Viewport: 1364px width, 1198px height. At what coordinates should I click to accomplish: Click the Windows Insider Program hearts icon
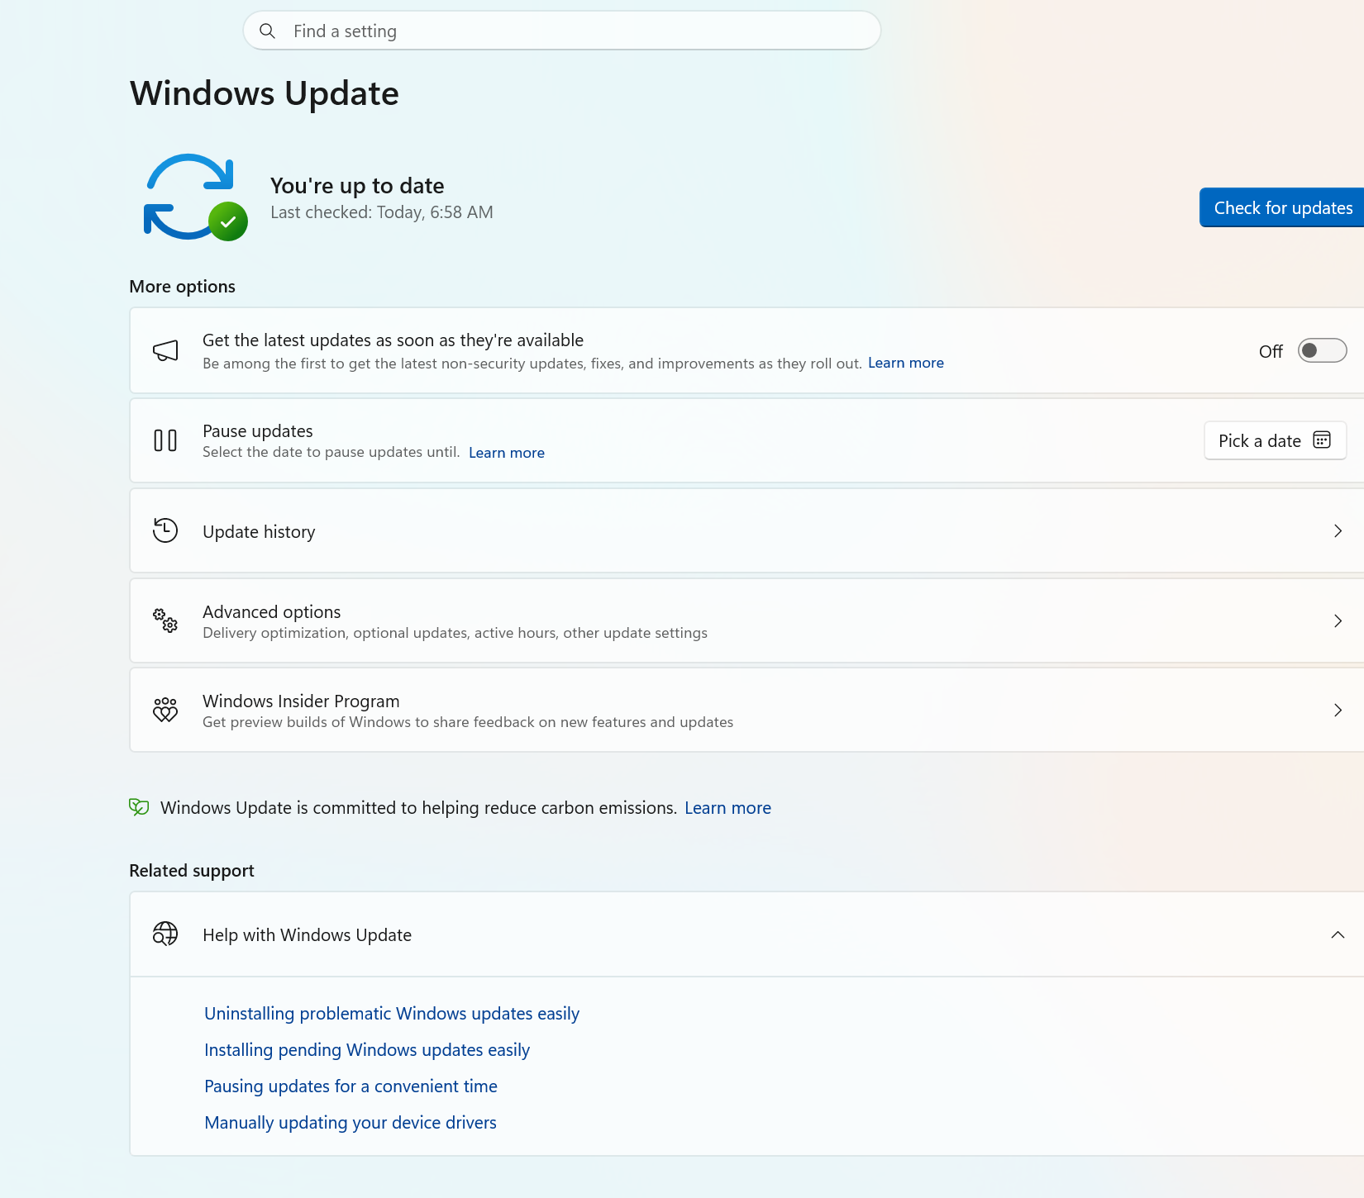[165, 710]
